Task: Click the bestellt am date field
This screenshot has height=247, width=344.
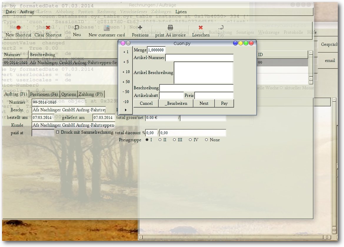Action: (x=43, y=117)
